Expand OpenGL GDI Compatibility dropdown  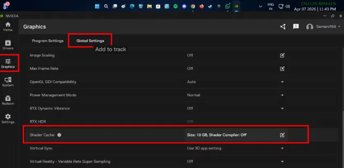tap(282, 82)
